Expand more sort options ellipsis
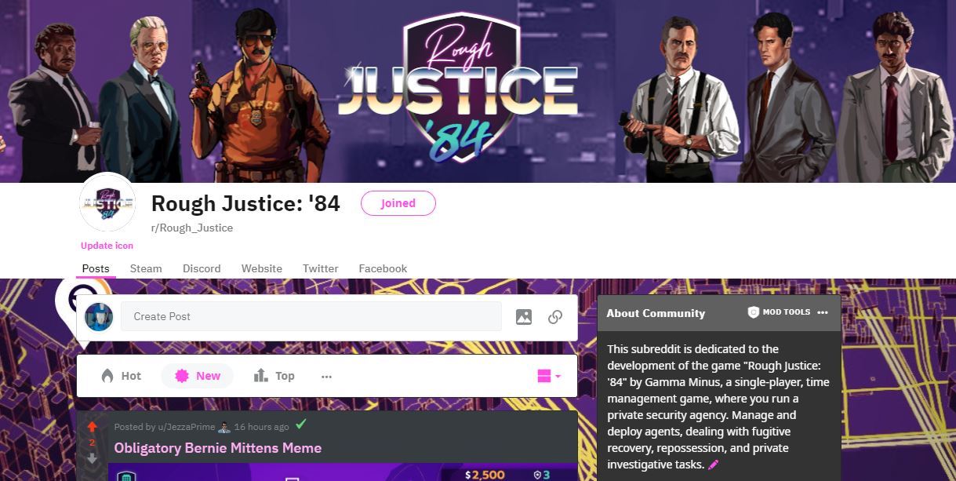Viewport: 956px width, 481px height. pyautogui.click(x=326, y=377)
